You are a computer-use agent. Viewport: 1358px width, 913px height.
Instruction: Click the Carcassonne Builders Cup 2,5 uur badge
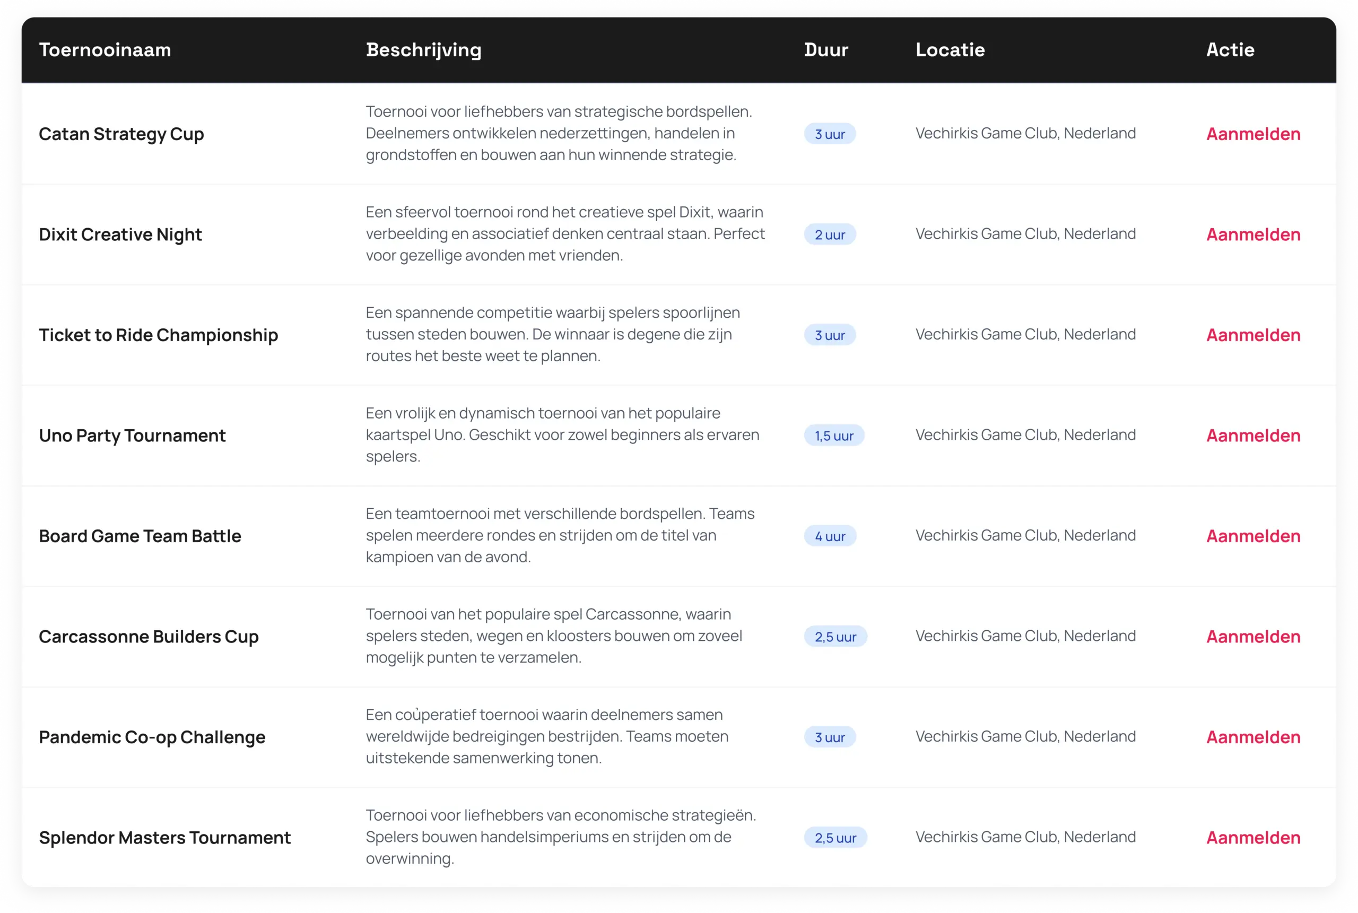[x=835, y=637]
